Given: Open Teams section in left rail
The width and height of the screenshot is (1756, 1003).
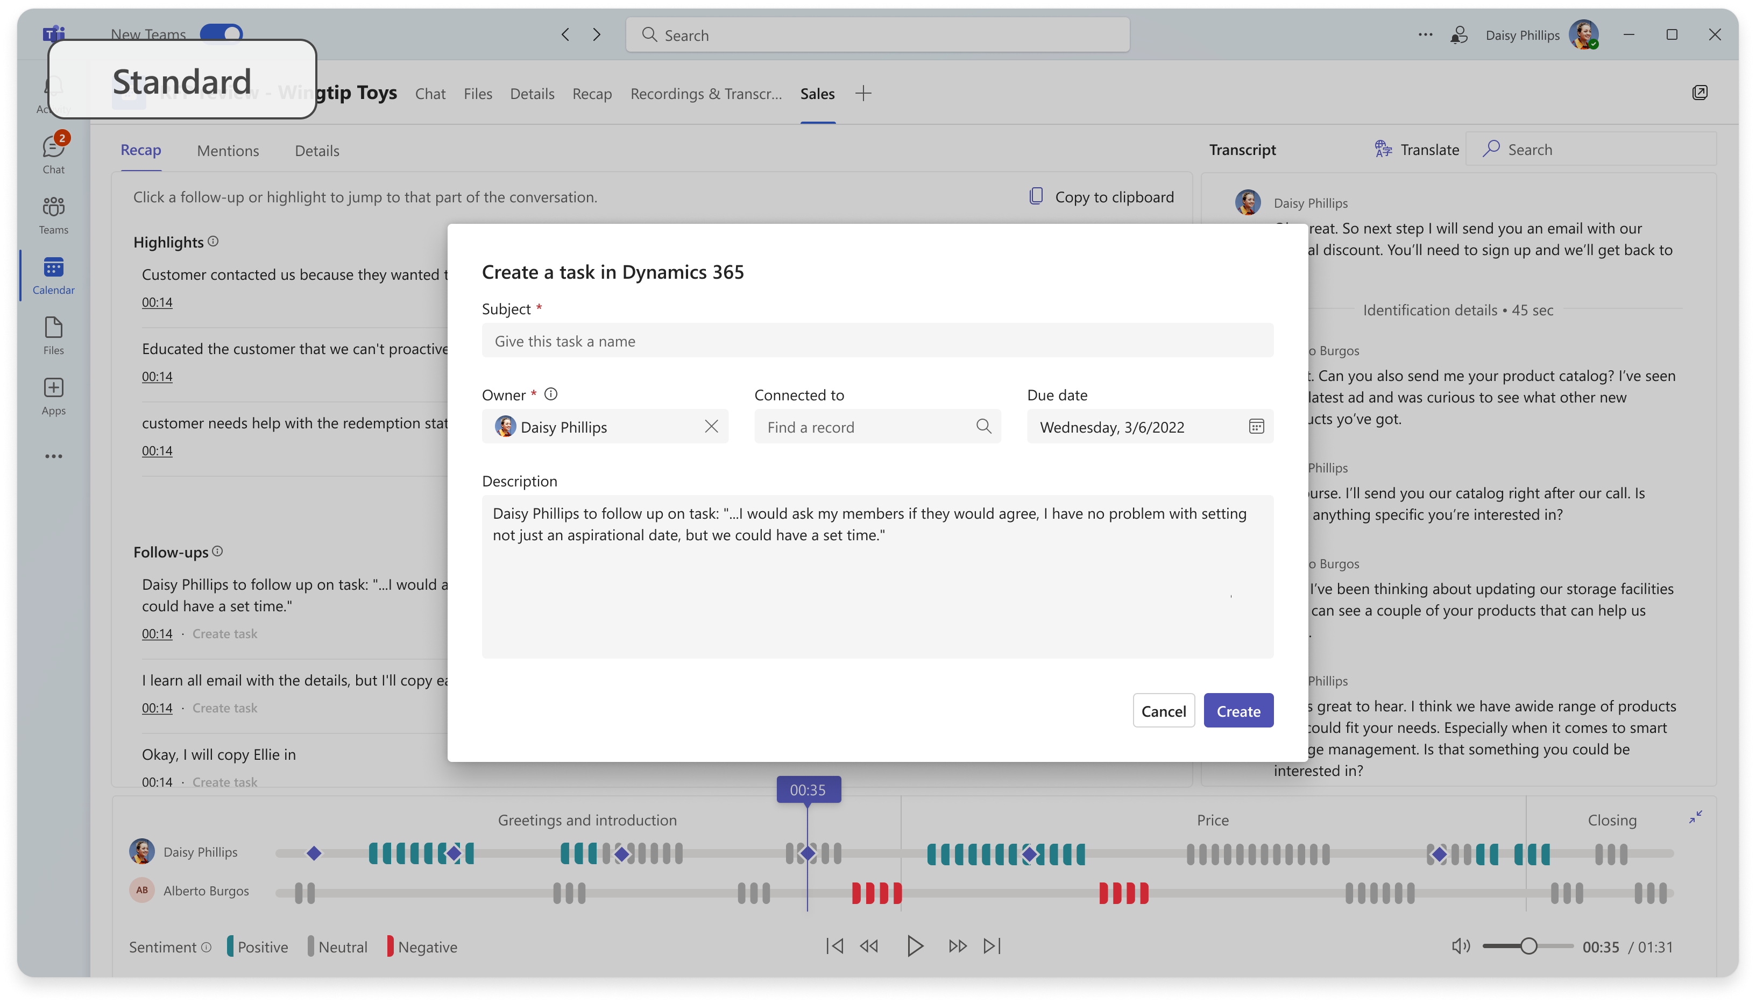Looking at the screenshot, I should pyautogui.click(x=53, y=214).
